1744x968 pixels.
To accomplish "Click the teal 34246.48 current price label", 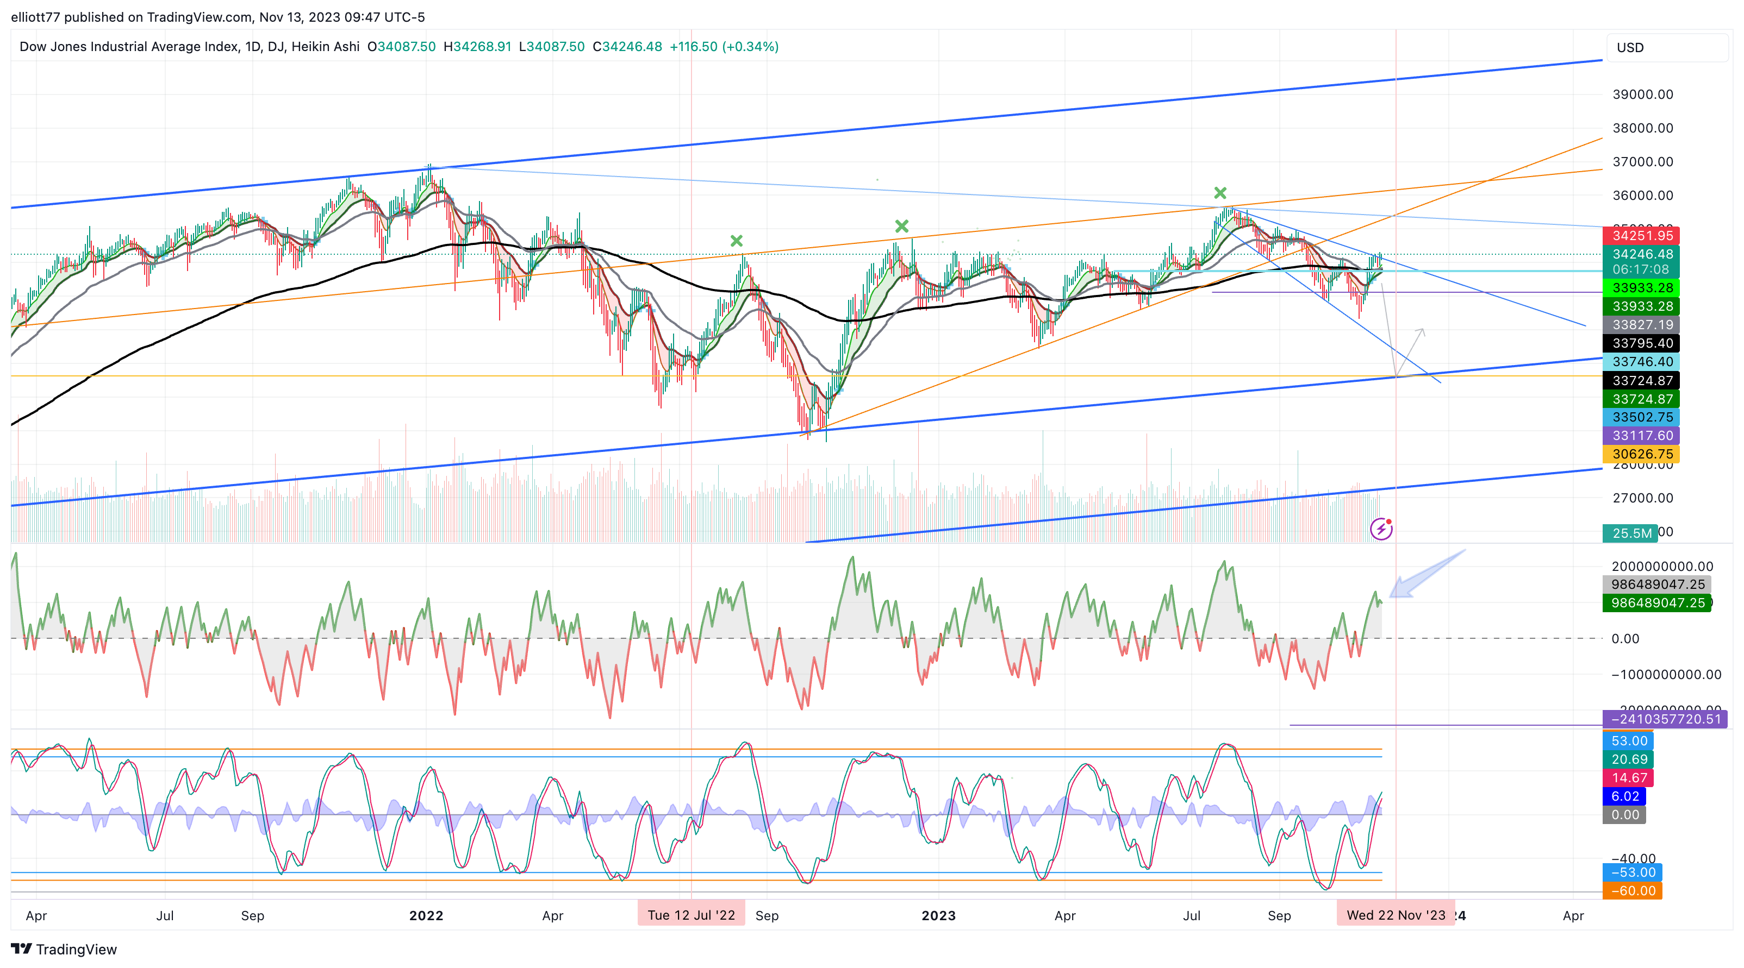I will point(1641,254).
